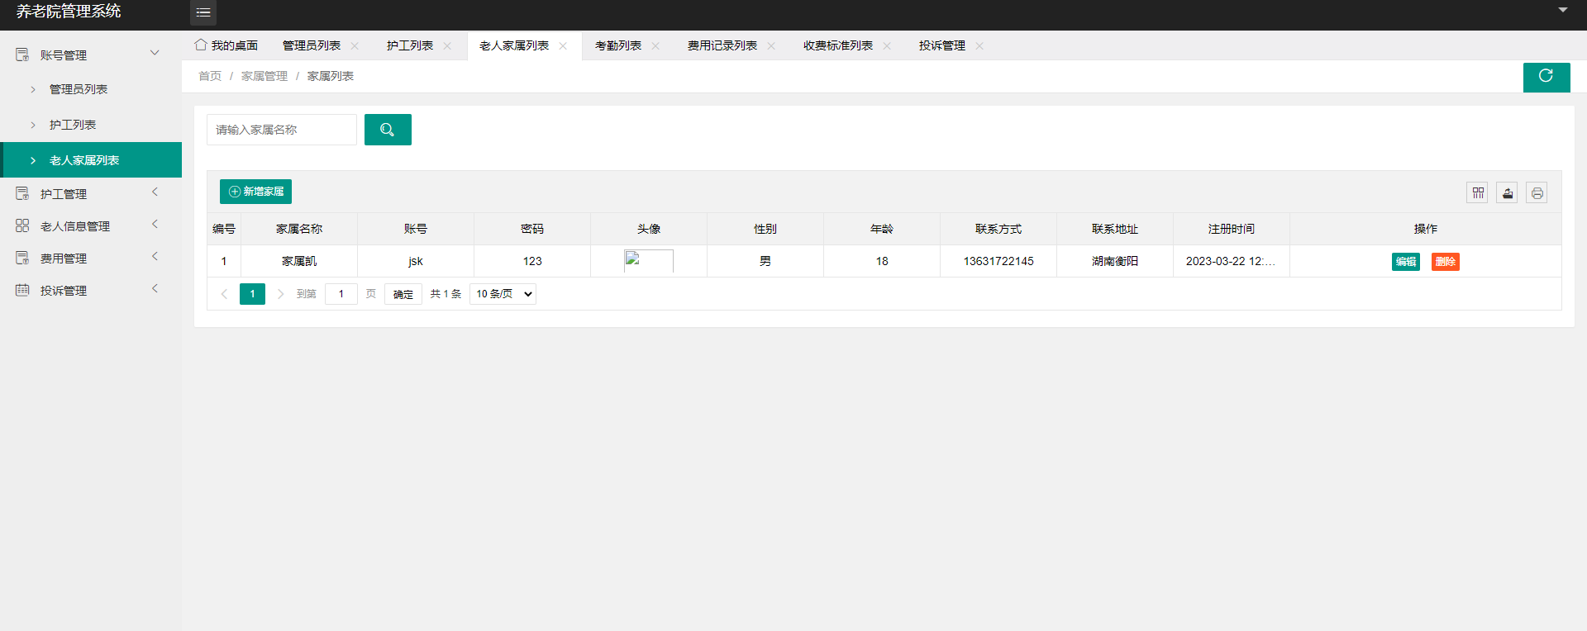
Task: Close the 老人家属列表 tab
Action: [x=563, y=46]
